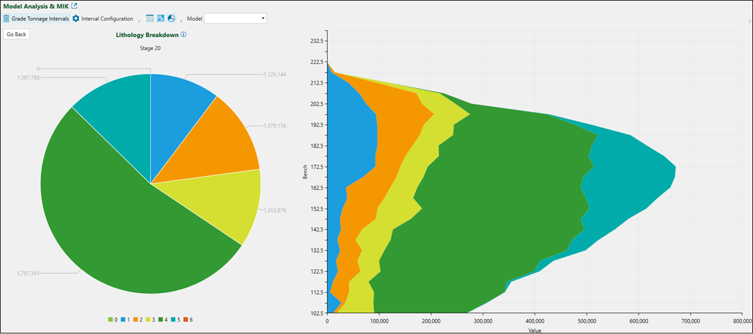
Task: Click the Lithology Breakdown title
Action: pyautogui.click(x=147, y=35)
